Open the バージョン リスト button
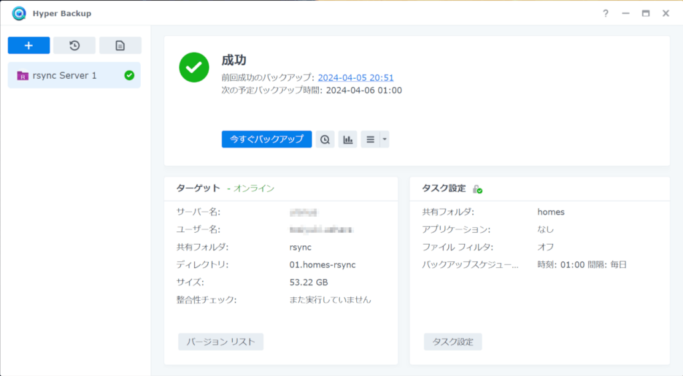This screenshot has width=683, height=376. click(221, 341)
